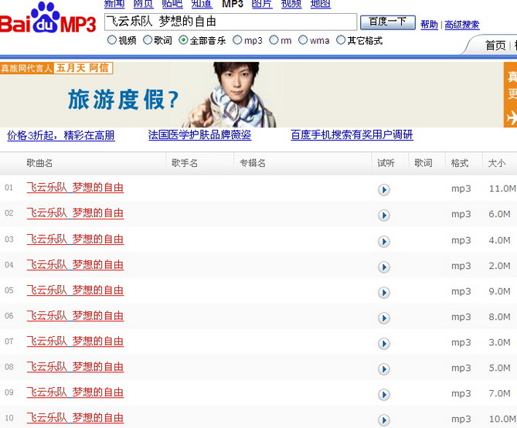
Task: Click the search text input box
Action: point(230,22)
